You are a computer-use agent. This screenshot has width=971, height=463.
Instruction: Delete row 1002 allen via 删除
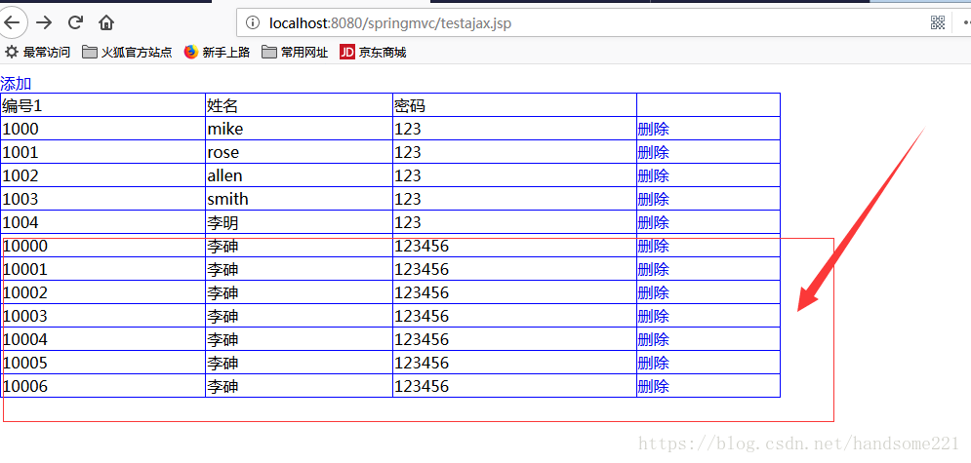tap(653, 175)
